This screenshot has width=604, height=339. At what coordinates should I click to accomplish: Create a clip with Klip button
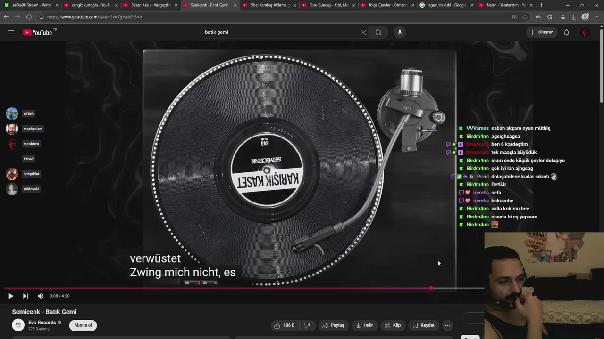pyautogui.click(x=393, y=325)
